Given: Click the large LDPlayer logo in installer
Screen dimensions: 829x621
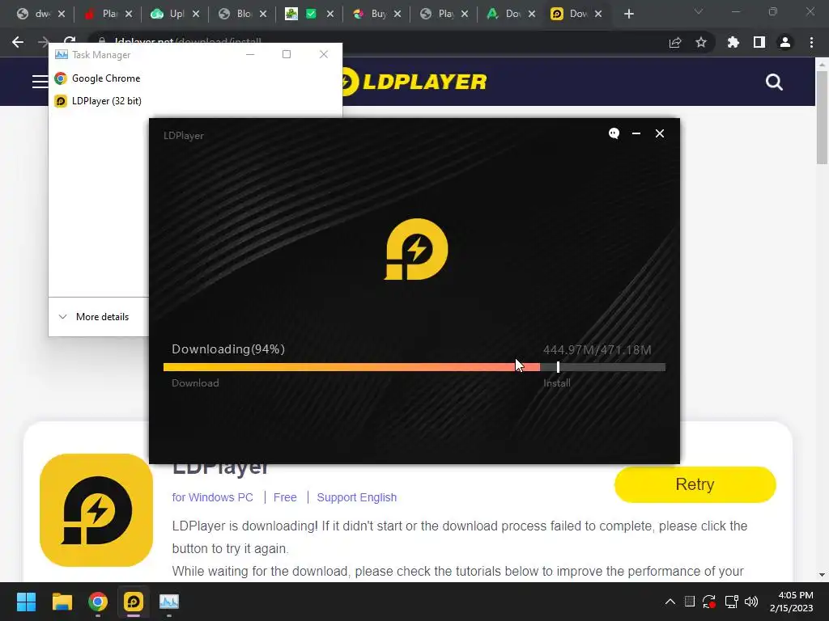Looking at the screenshot, I should (416, 249).
